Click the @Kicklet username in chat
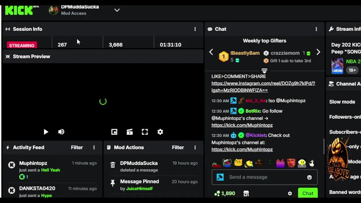This screenshot has height=203, width=361. tap(256, 135)
